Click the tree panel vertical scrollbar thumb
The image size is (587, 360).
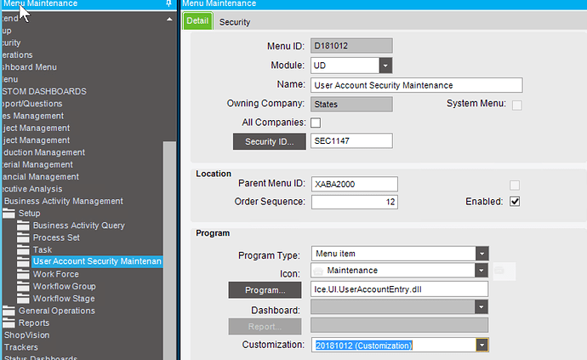[169, 250]
